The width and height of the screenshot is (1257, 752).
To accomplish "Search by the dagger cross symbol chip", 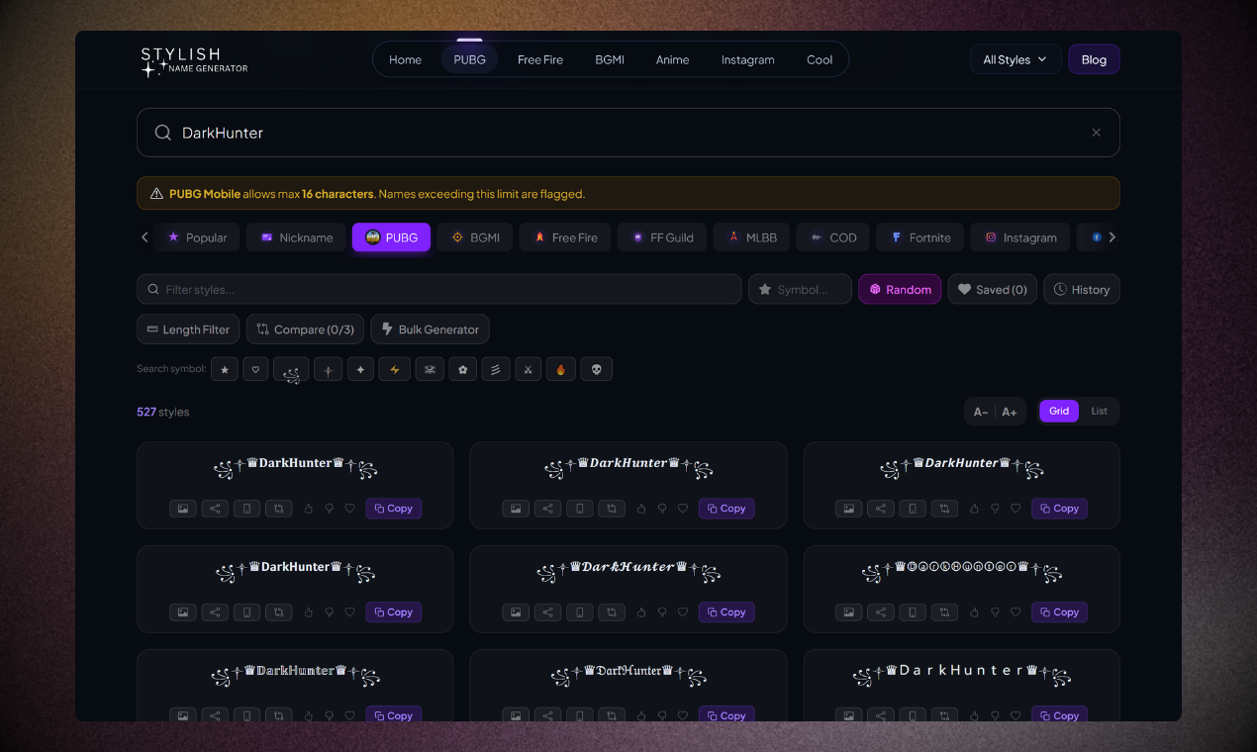I will [x=328, y=369].
